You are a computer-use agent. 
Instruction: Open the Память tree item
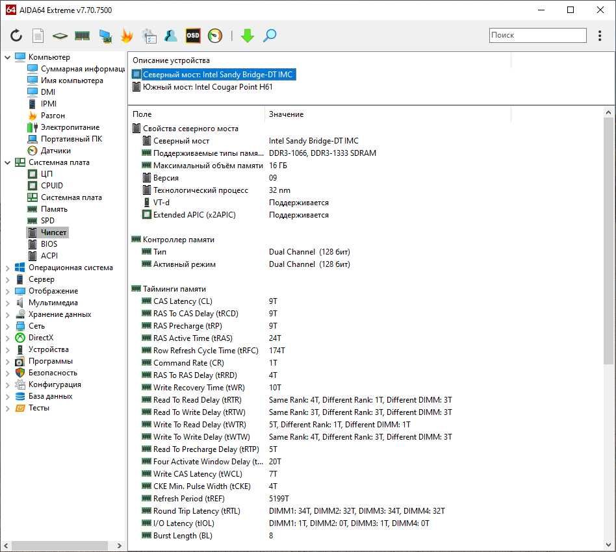click(48, 209)
